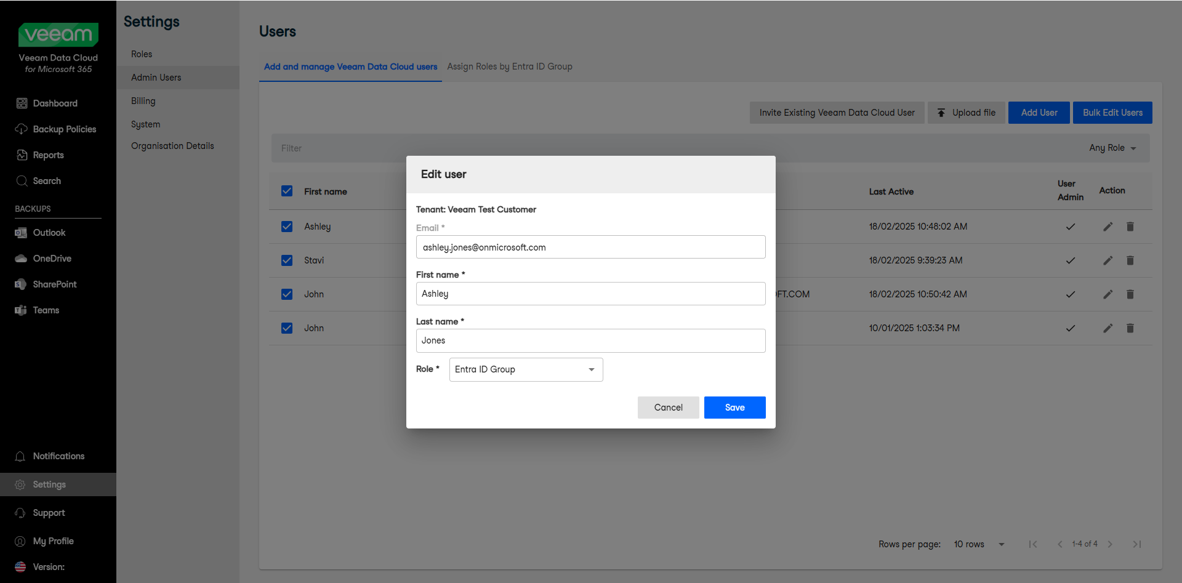Screen dimensions: 1182x583
Task: Click the Notifications bell icon
Action: pyautogui.click(x=20, y=456)
